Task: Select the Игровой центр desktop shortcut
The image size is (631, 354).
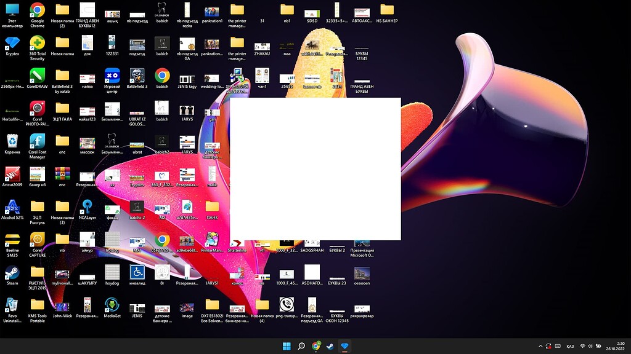Action: pos(112,76)
